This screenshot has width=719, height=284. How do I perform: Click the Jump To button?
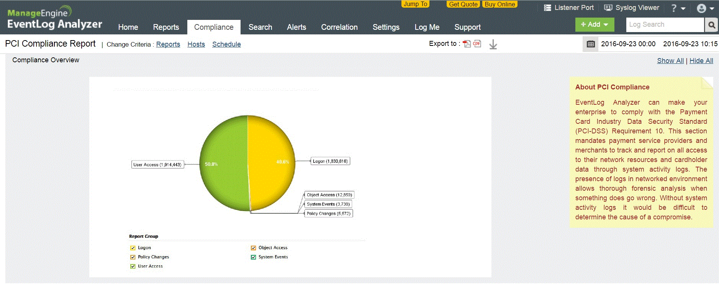pos(415,4)
